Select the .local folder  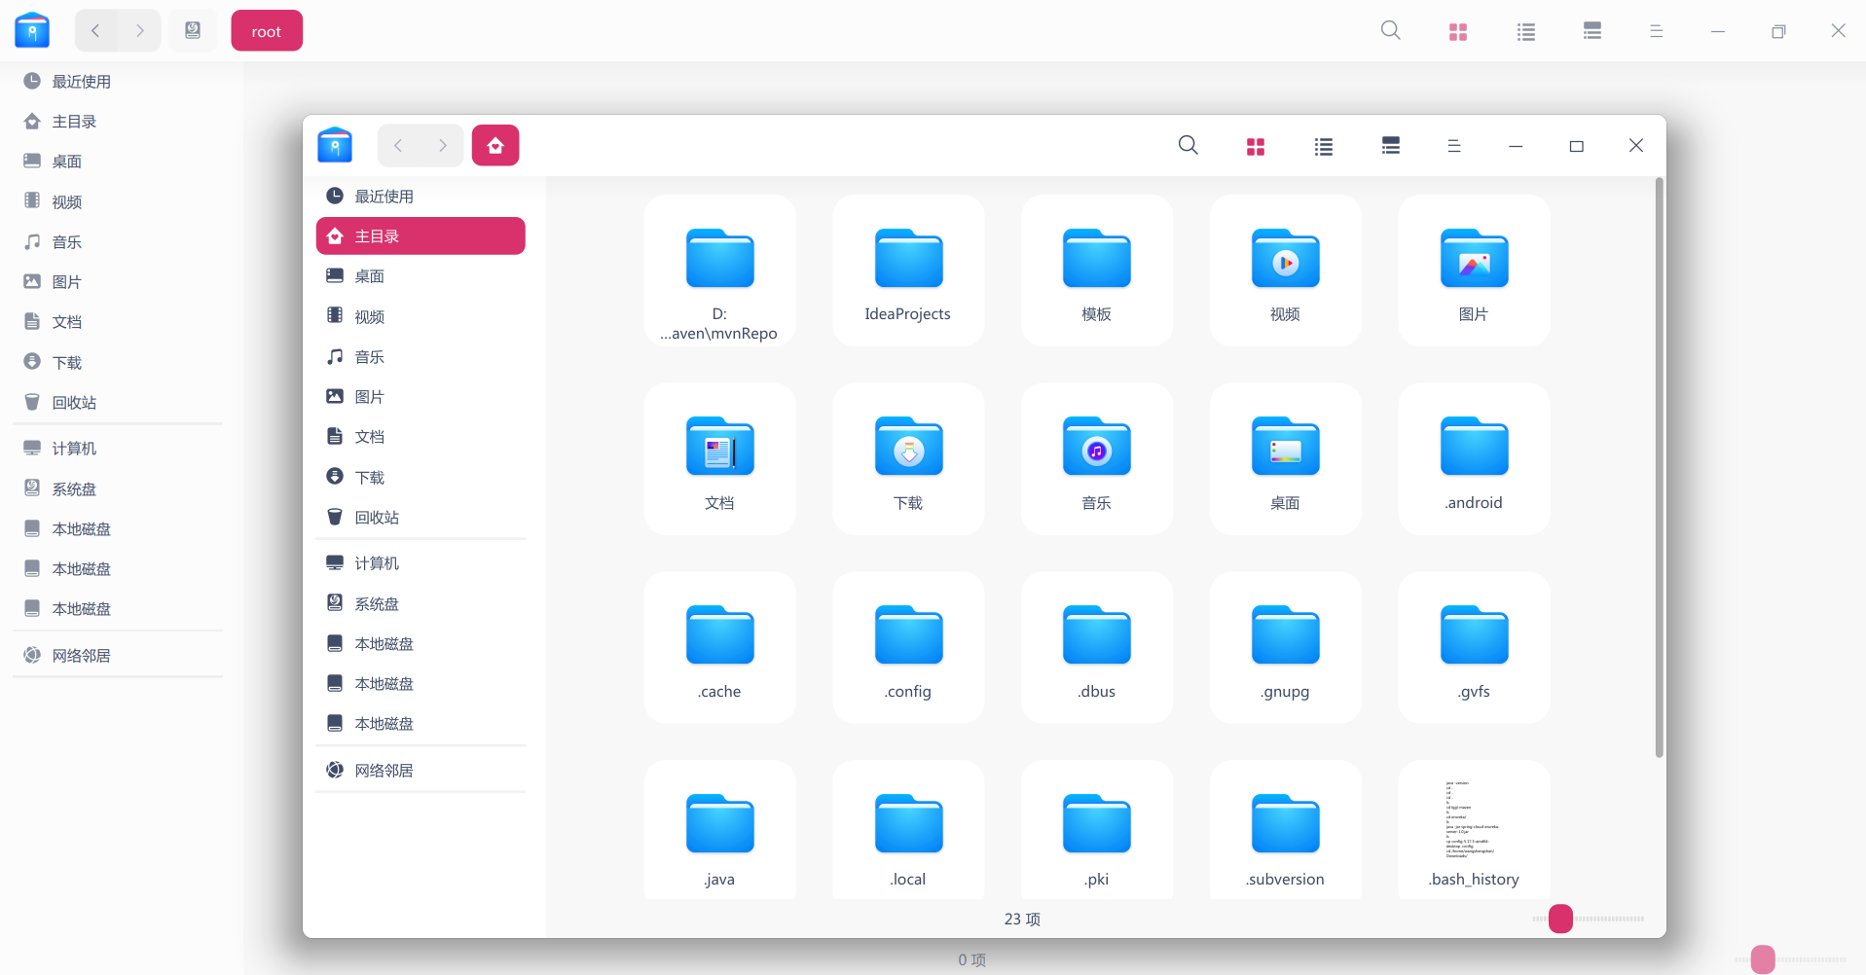click(908, 830)
